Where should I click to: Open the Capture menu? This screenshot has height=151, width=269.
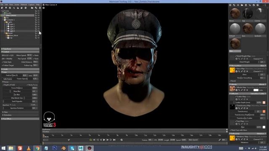[x=32, y=5]
